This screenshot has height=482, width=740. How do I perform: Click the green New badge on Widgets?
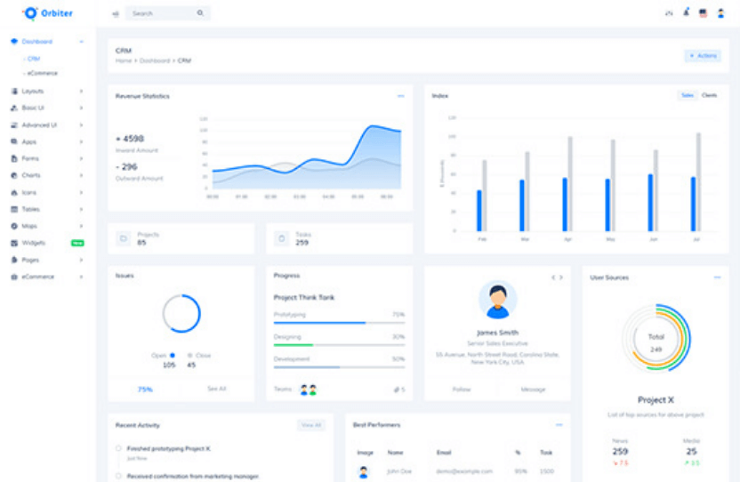point(77,243)
